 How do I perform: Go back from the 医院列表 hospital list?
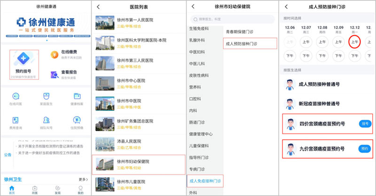(98, 7)
